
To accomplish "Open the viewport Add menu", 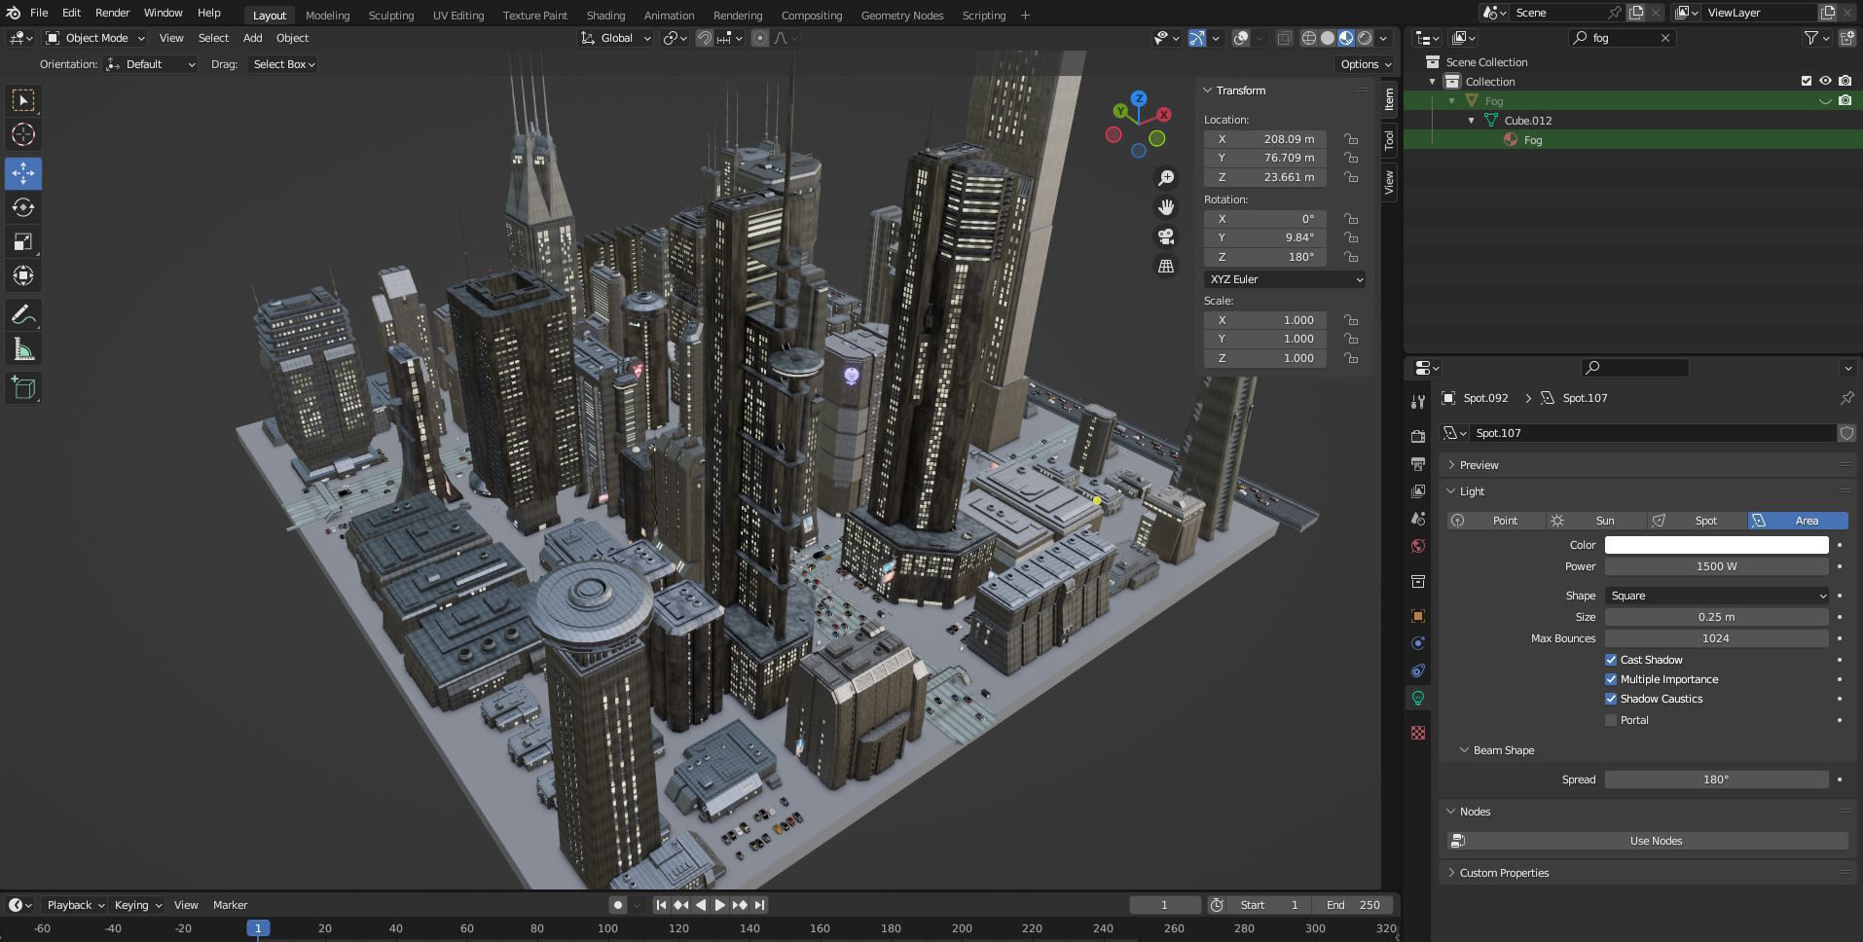I will 252,38.
